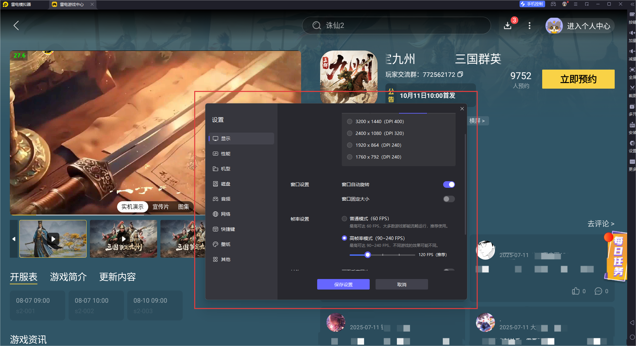
Task: Copy the player group number 772562172
Action: coord(460,75)
